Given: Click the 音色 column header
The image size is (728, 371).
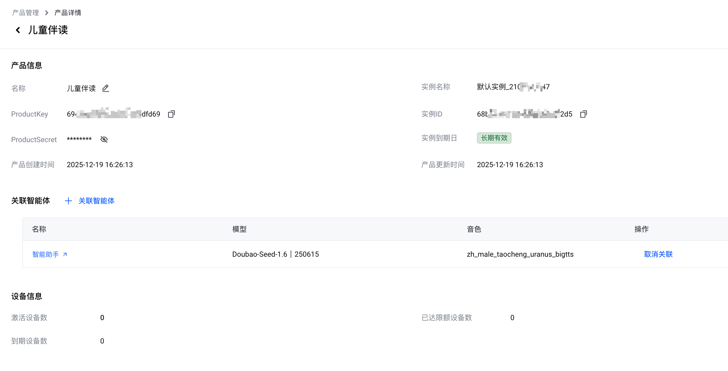Looking at the screenshot, I should [474, 229].
